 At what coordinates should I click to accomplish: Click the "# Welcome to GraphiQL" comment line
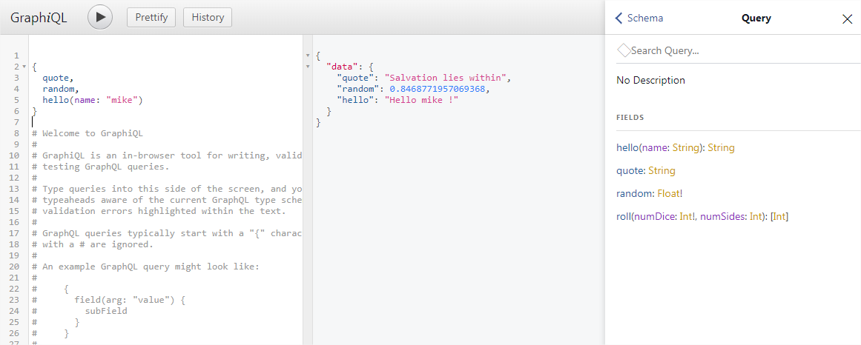point(88,133)
